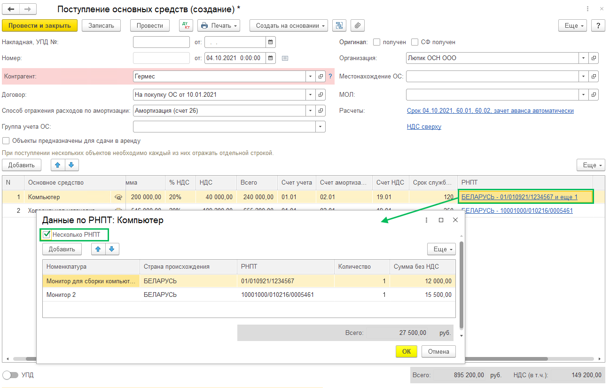This screenshot has width=610, height=388.
Task: Move row down in main table
Action: (x=71, y=165)
